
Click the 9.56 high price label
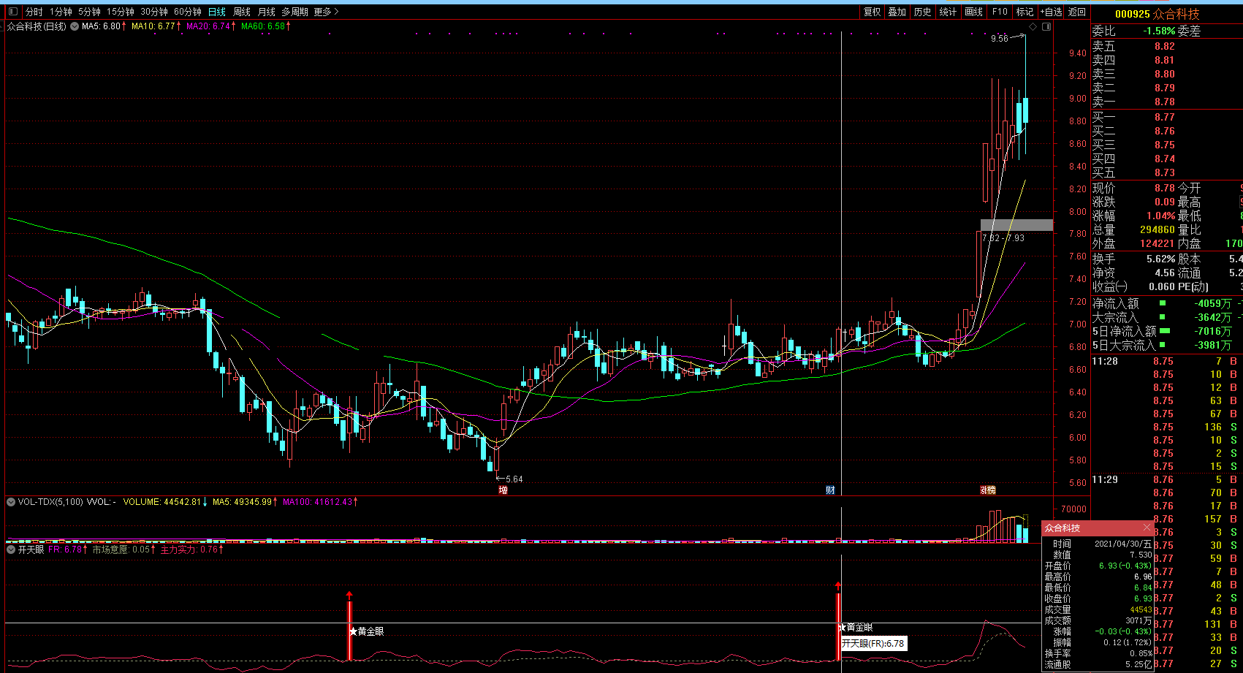[1000, 38]
